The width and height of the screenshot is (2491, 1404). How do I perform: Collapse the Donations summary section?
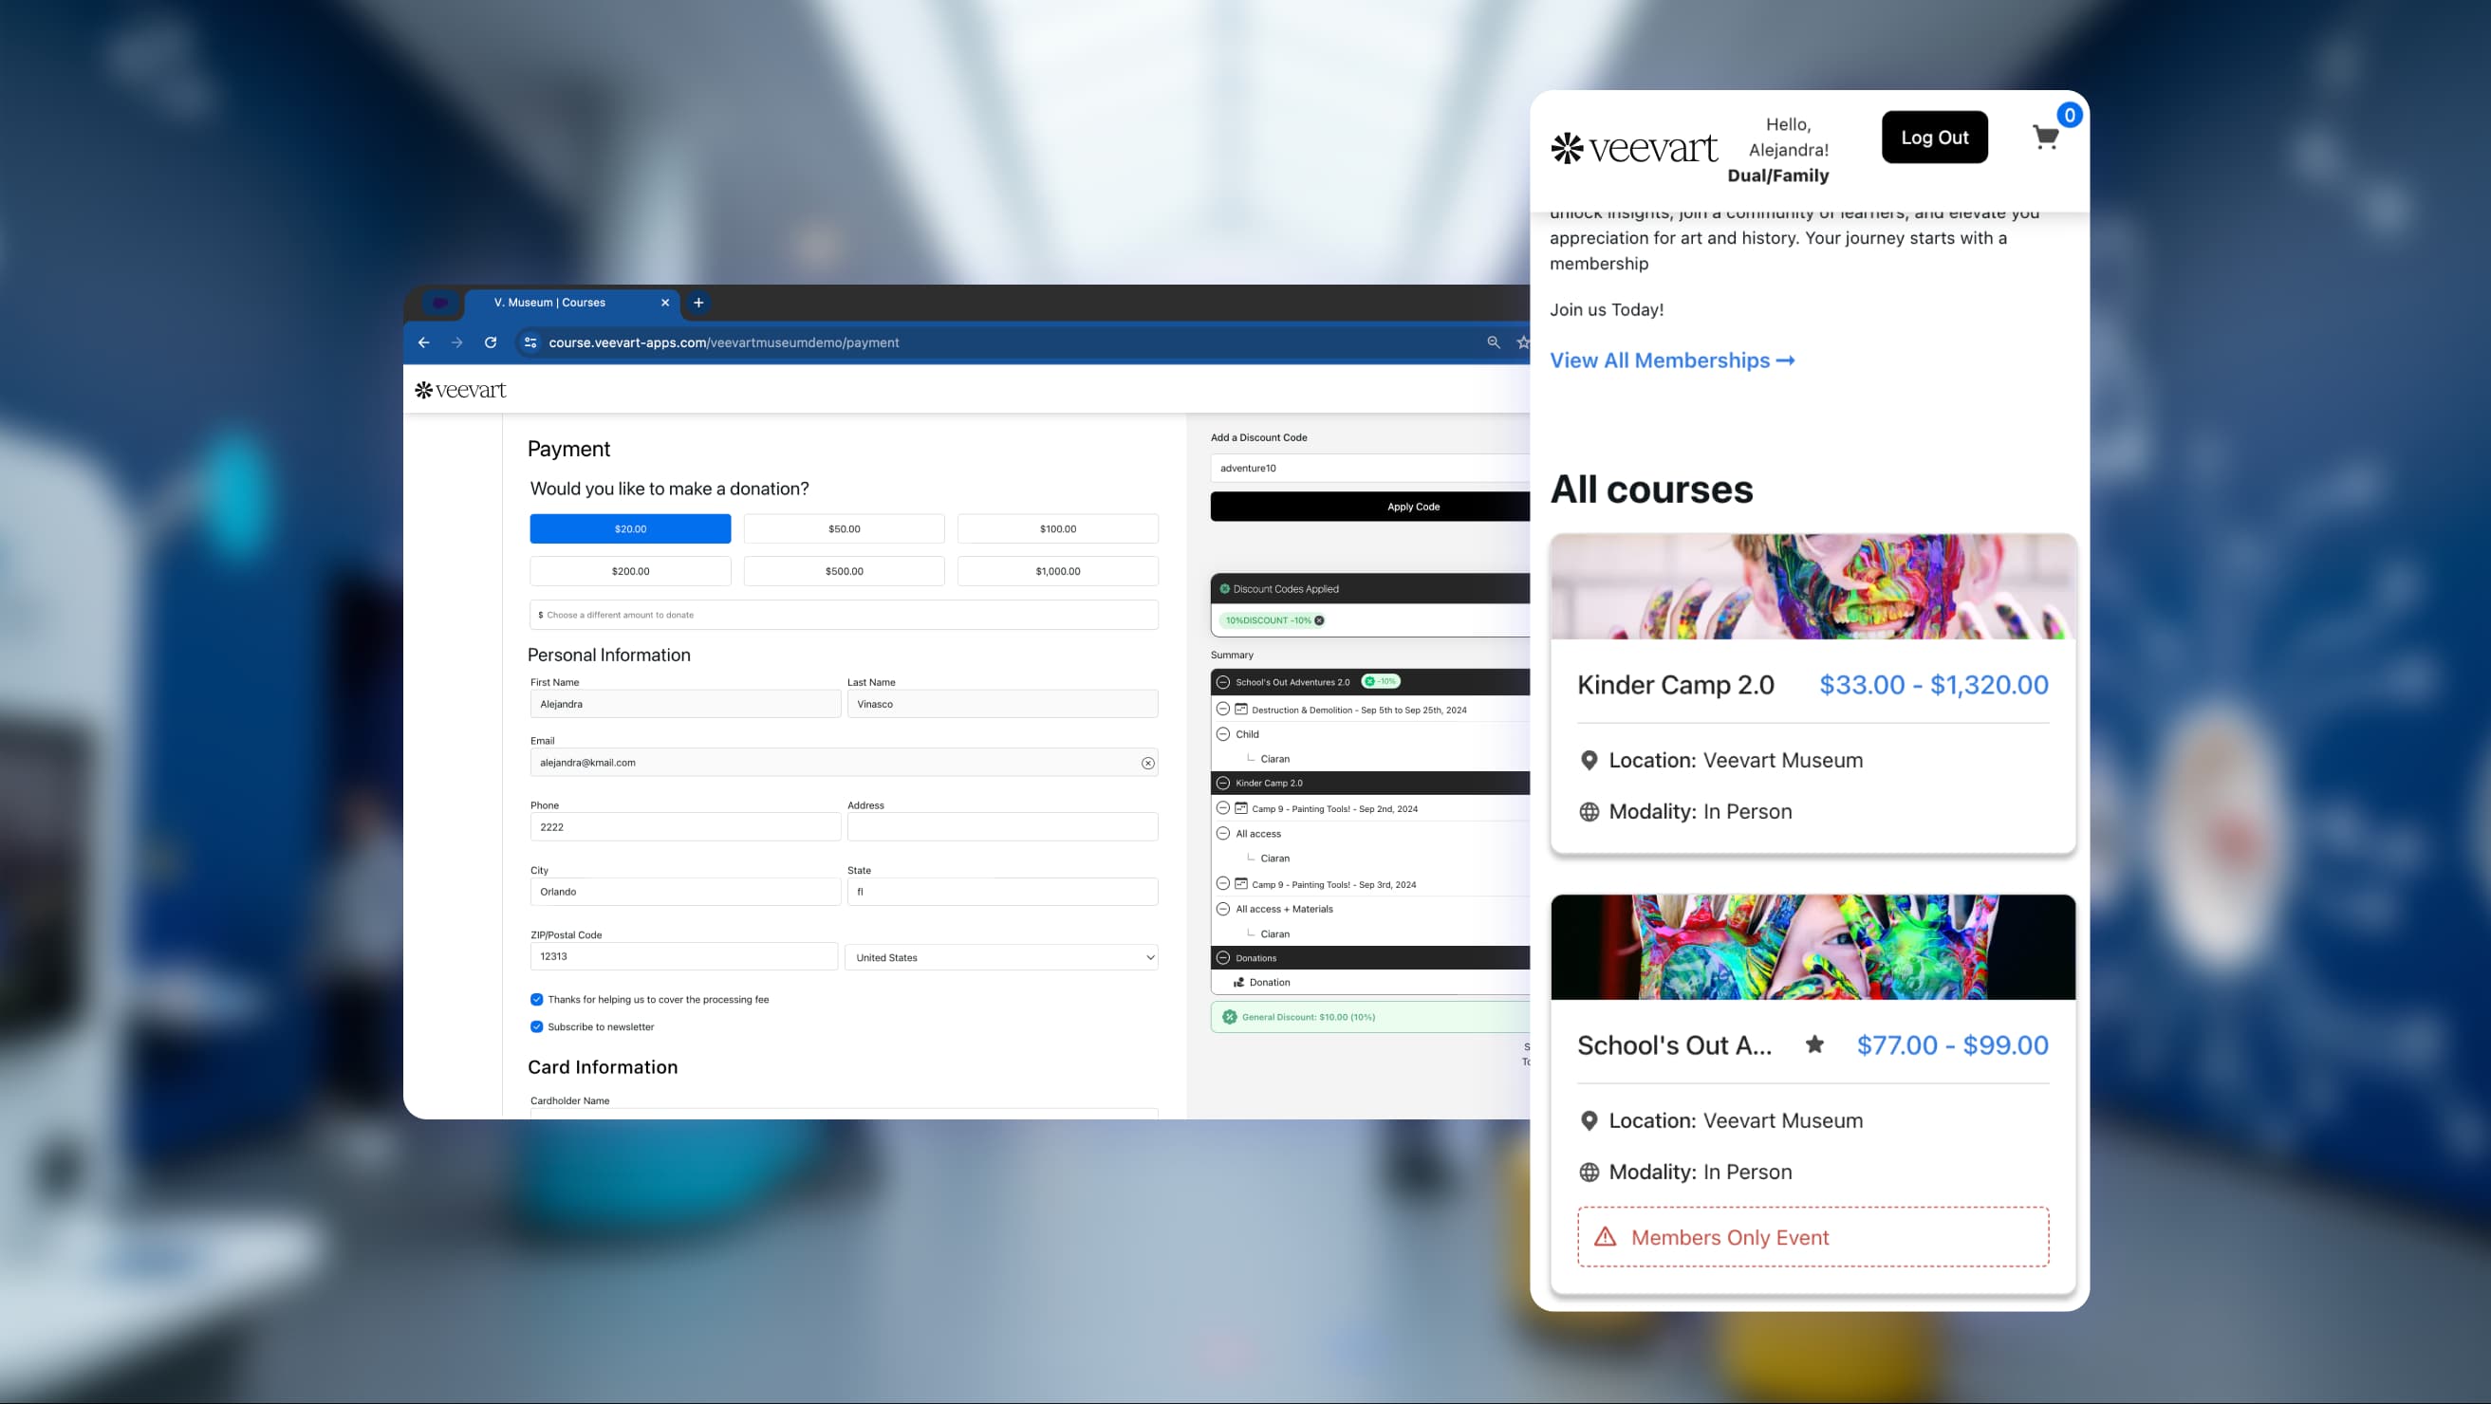(1223, 958)
